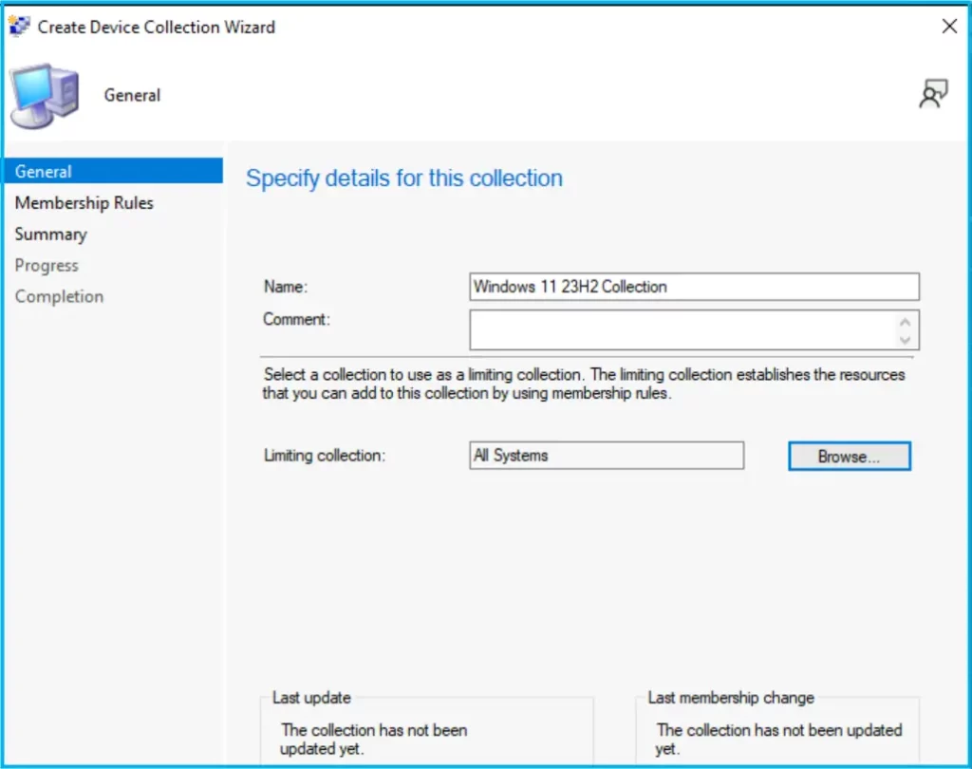The width and height of the screenshot is (972, 769).
Task: Click the Name input field
Action: tap(694, 287)
